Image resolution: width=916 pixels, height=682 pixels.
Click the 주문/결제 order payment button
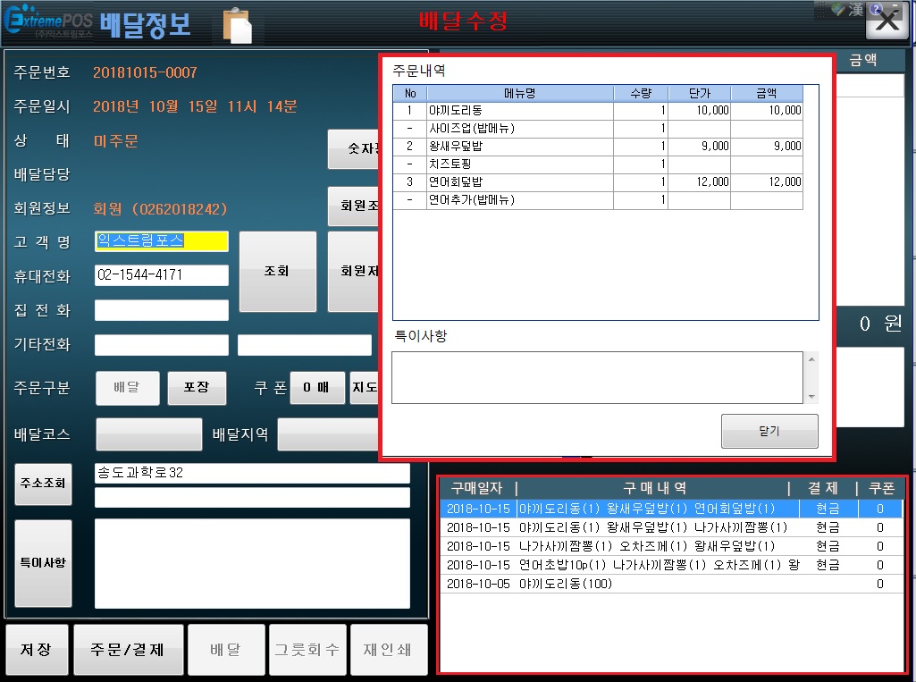[x=129, y=650]
